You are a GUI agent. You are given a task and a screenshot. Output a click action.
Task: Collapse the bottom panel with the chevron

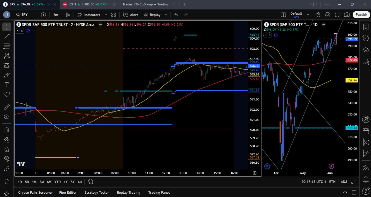coord(345,192)
